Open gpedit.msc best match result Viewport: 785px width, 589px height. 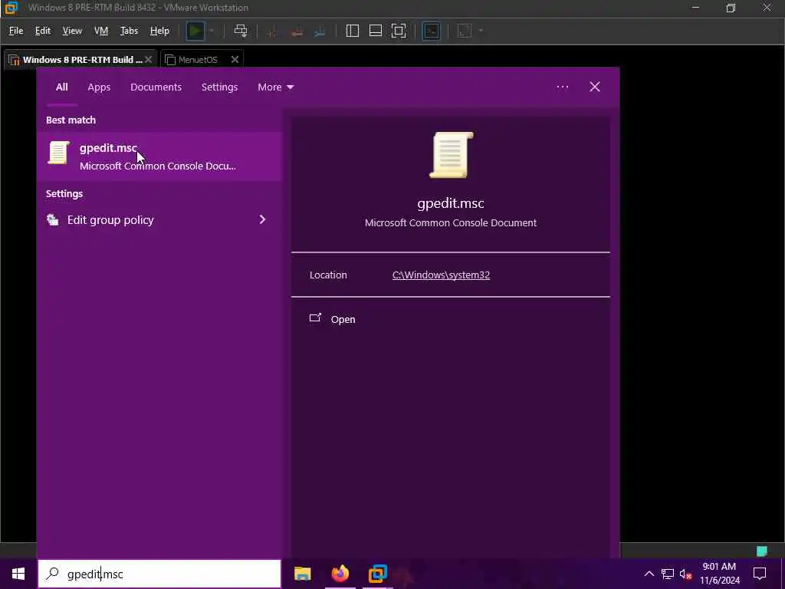(x=159, y=156)
